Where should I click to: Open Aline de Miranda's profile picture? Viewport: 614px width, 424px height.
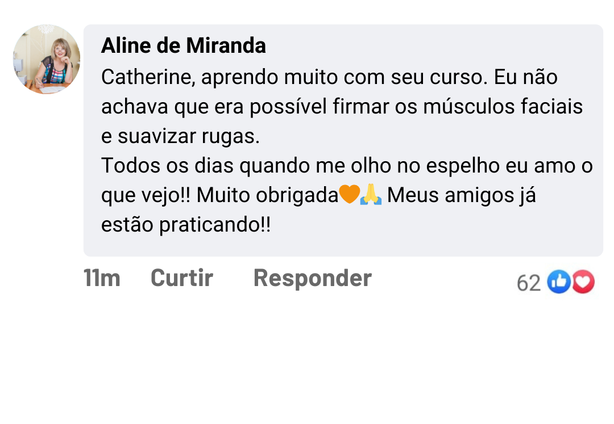coord(47,59)
